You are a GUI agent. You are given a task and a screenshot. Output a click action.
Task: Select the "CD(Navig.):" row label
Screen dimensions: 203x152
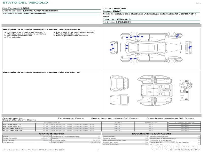[x=58, y=142]
